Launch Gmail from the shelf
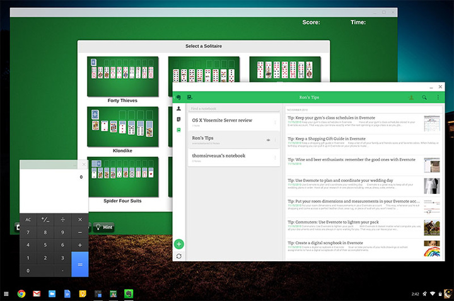The image size is (454, 301). [37, 293]
